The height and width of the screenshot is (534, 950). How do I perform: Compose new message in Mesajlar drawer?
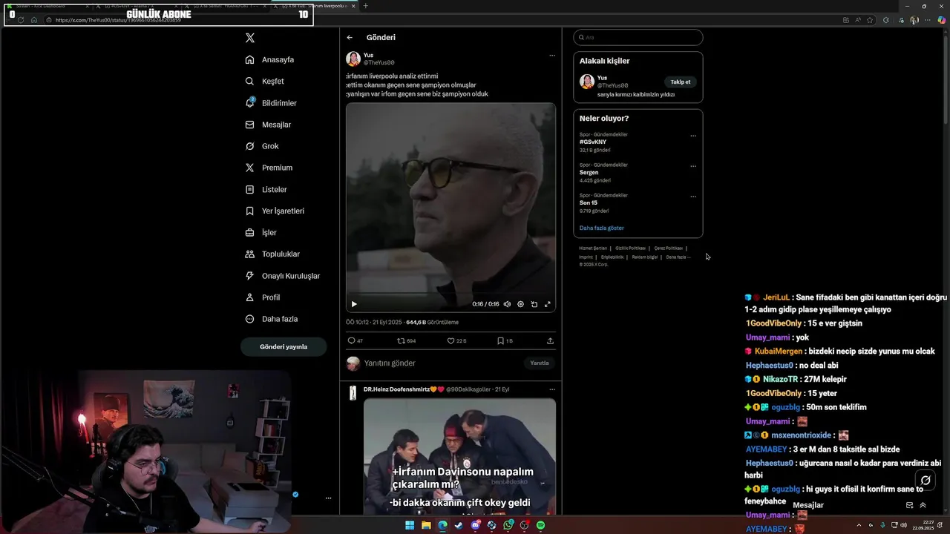[909, 505]
